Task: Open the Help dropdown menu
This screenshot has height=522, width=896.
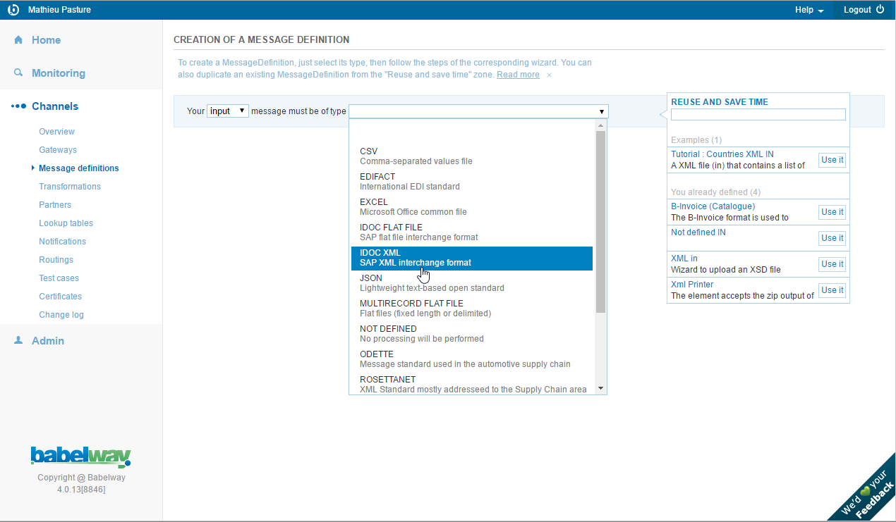Action: point(809,10)
